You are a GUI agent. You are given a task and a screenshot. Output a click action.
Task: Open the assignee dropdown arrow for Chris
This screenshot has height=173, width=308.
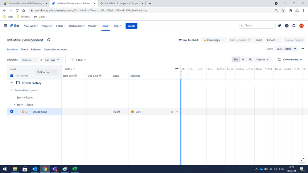click(x=177, y=112)
